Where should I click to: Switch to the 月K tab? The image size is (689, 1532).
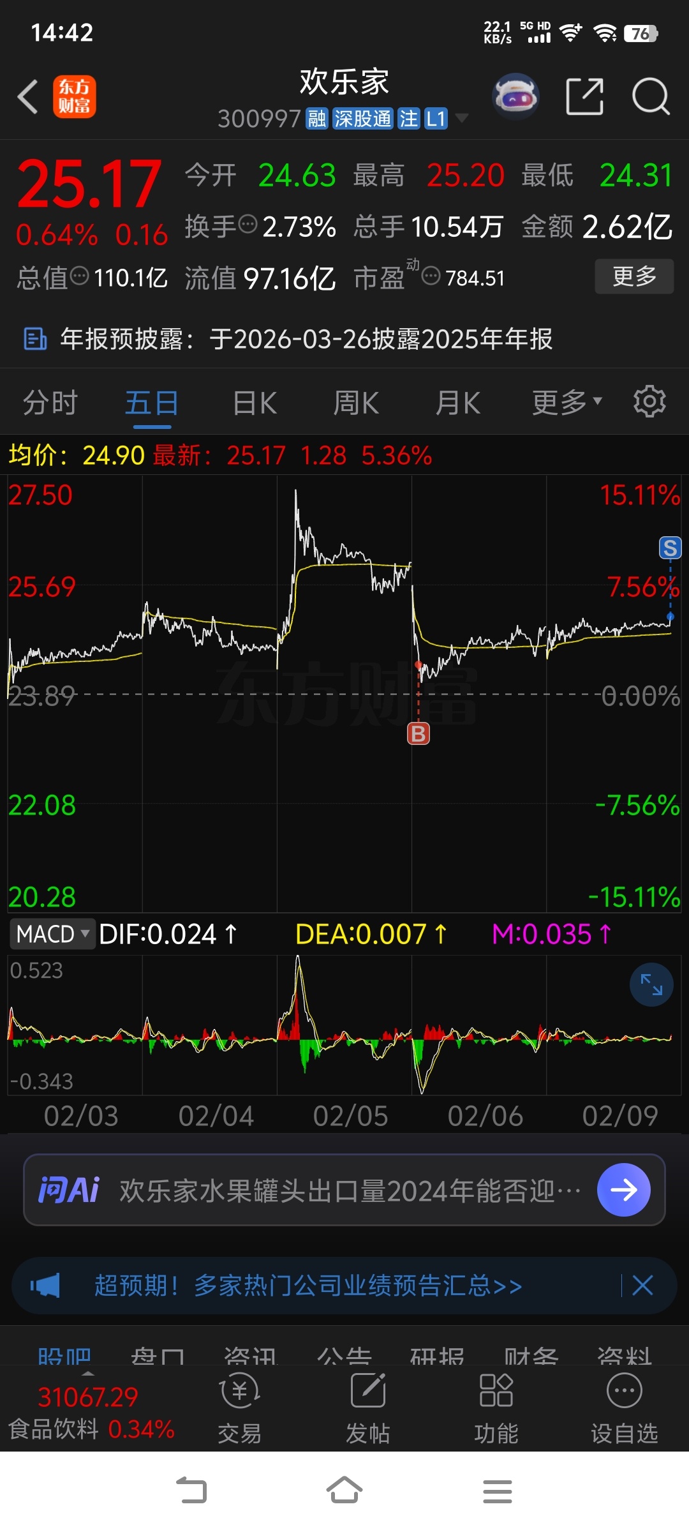pos(458,403)
